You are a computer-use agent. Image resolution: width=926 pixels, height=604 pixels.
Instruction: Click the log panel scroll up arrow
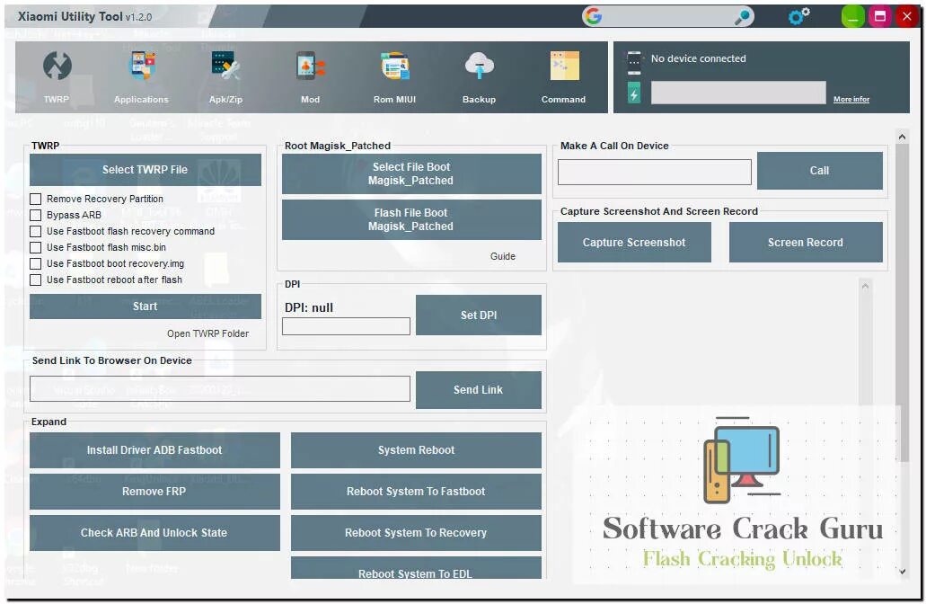click(x=865, y=286)
